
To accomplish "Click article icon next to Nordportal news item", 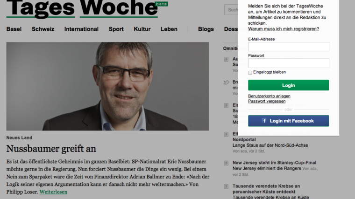I will coord(226,134).
